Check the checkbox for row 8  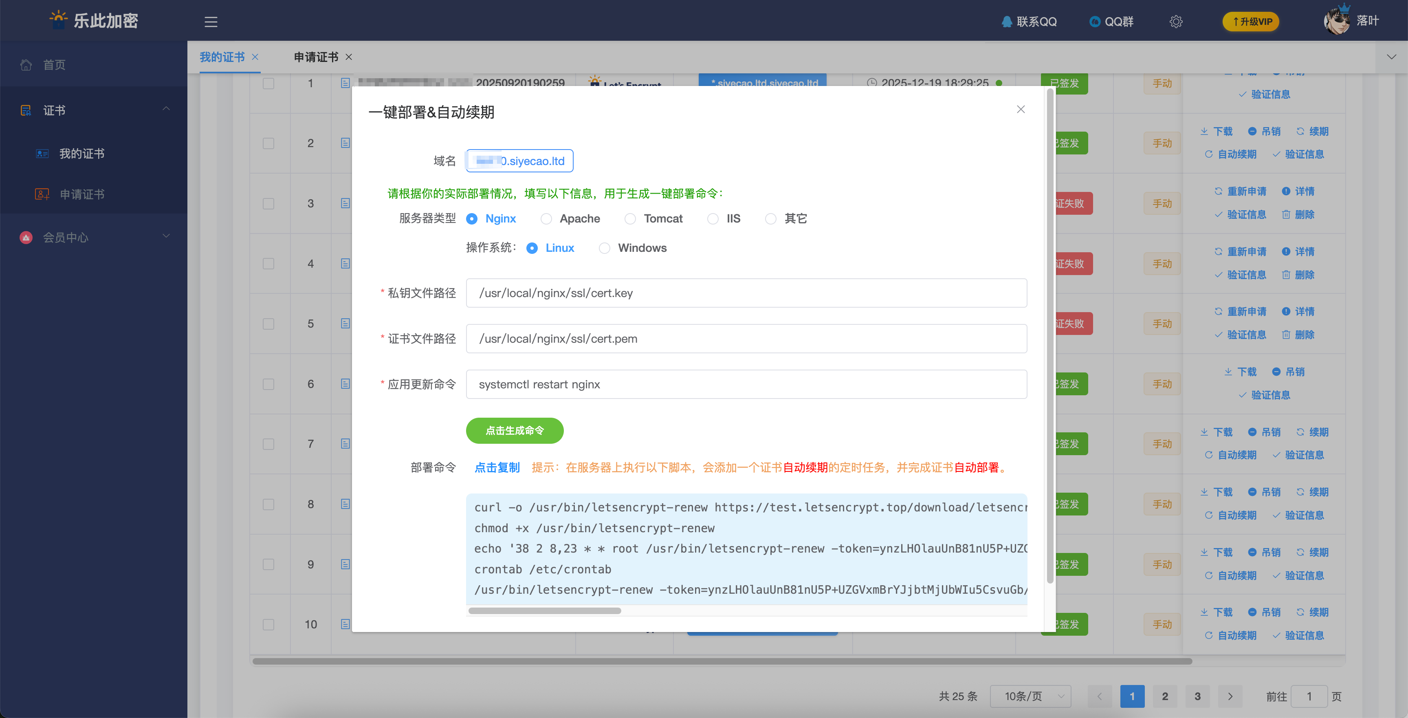coord(268,504)
